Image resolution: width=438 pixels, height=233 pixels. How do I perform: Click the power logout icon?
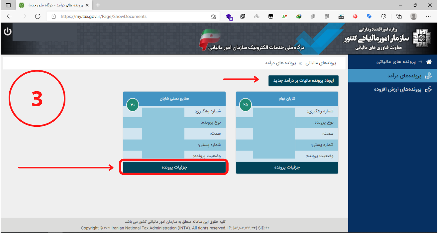pos(7,32)
